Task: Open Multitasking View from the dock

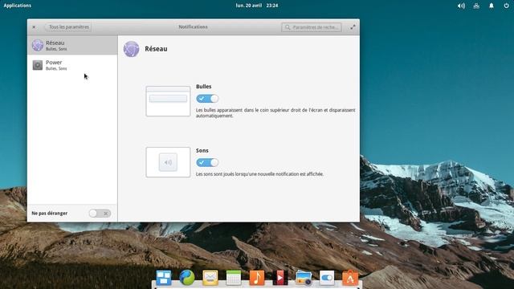Action: [164, 278]
